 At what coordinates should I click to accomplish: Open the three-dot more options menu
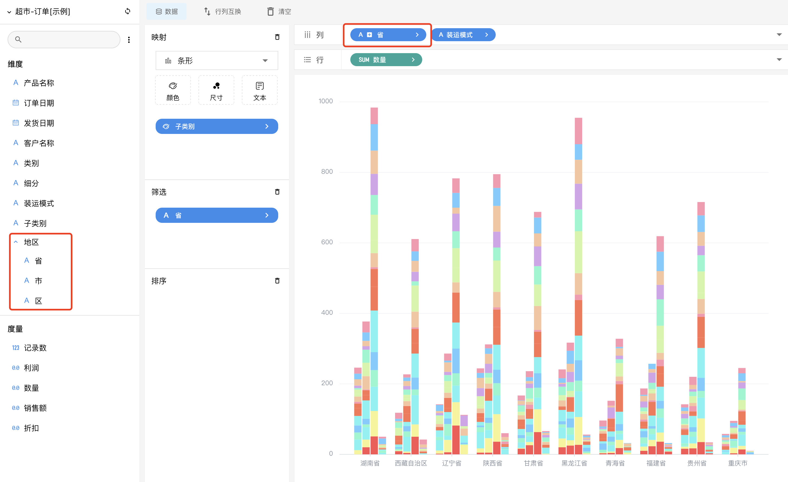(x=129, y=40)
